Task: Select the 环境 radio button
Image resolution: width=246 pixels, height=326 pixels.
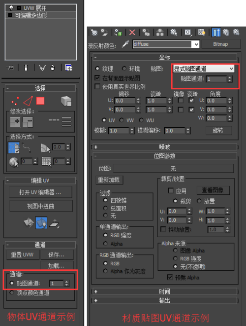Action: click(124, 69)
